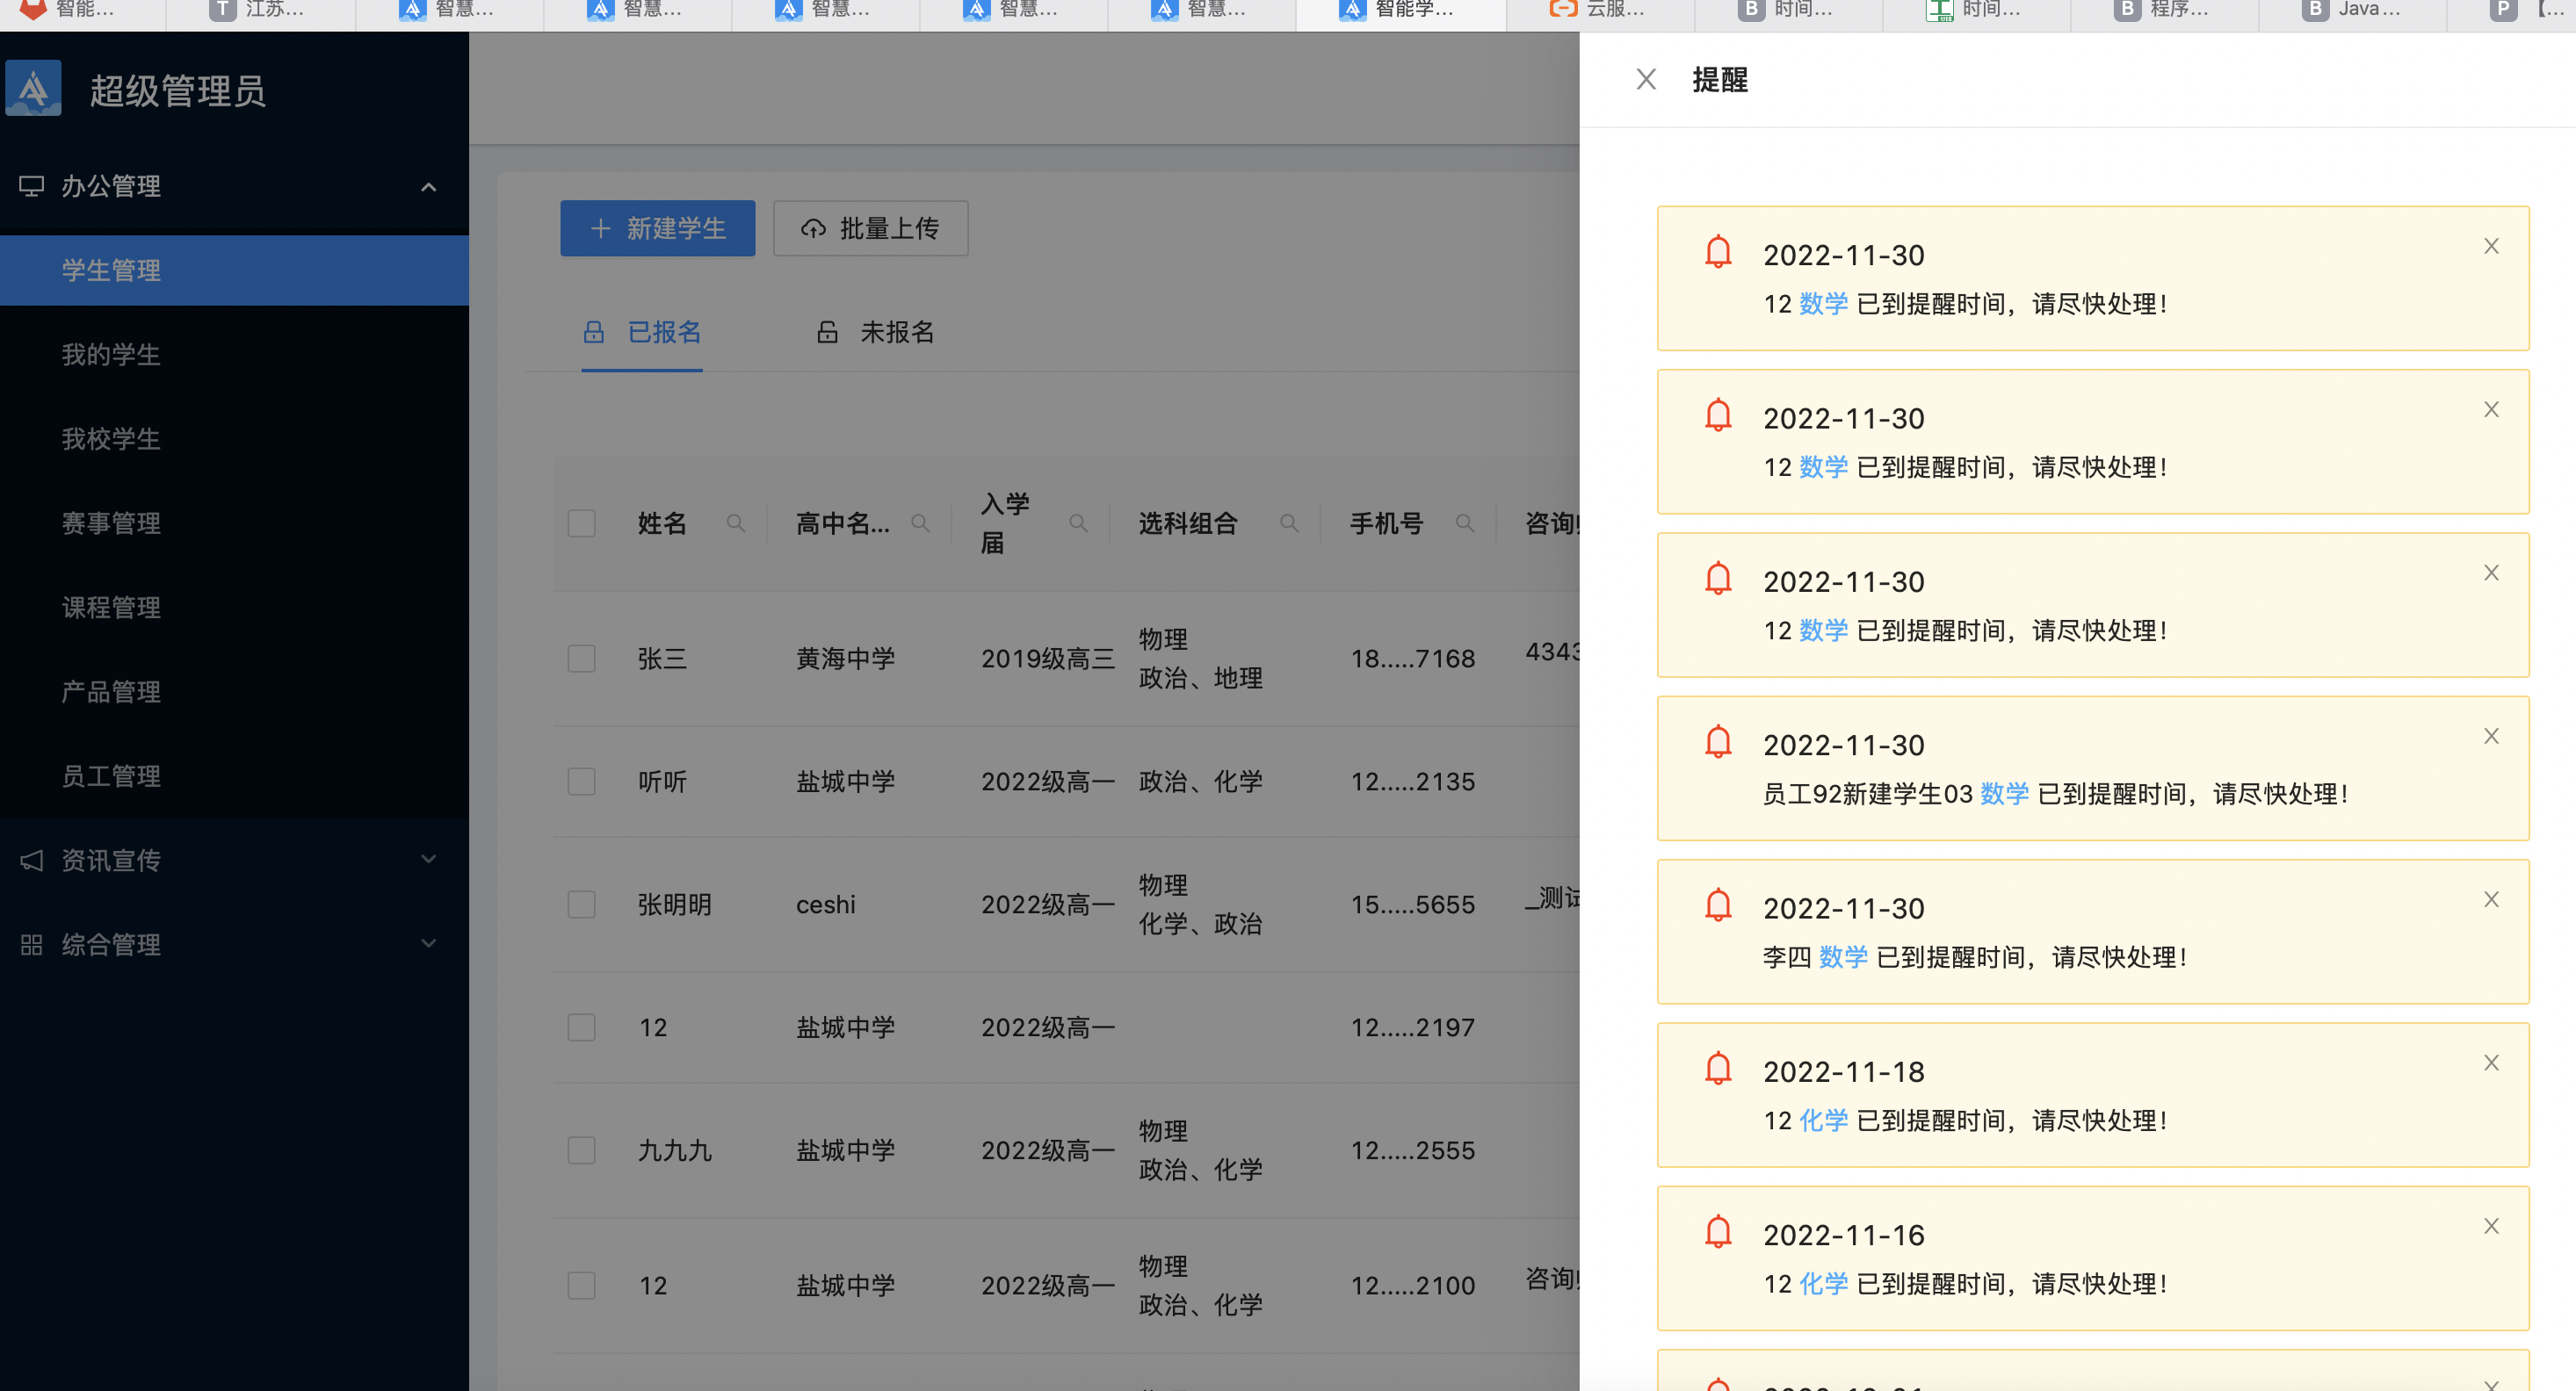Image resolution: width=2576 pixels, height=1391 pixels.
Task: Search by 姓名 column magnifier icon
Action: (735, 523)
